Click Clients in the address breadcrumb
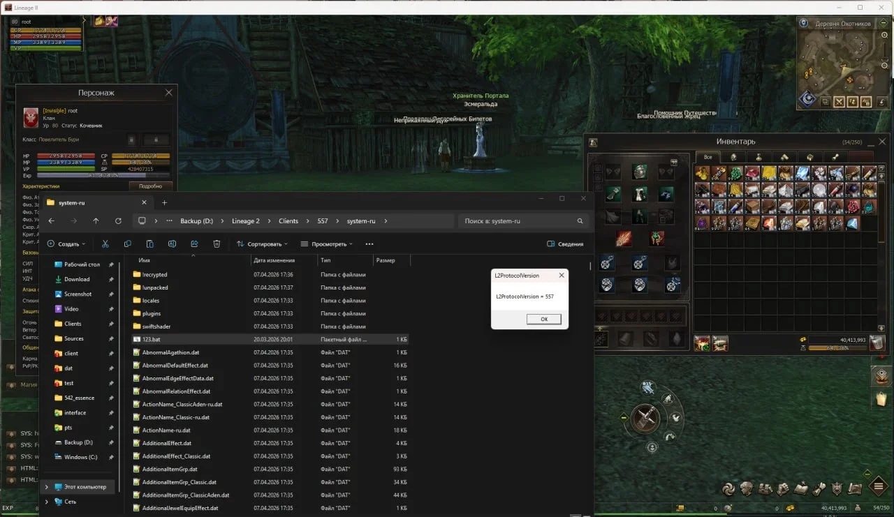This screenshot has height=517, width=894. 288,221
